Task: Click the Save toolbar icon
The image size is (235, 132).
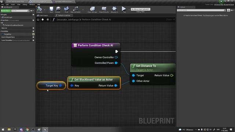Action: click(51, 9)
